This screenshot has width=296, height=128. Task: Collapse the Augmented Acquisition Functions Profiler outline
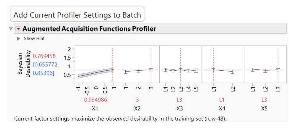pos(11,29)
